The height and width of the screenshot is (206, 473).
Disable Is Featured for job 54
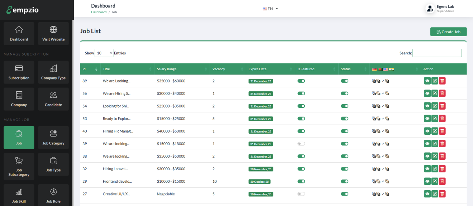(x=301, y=106)
